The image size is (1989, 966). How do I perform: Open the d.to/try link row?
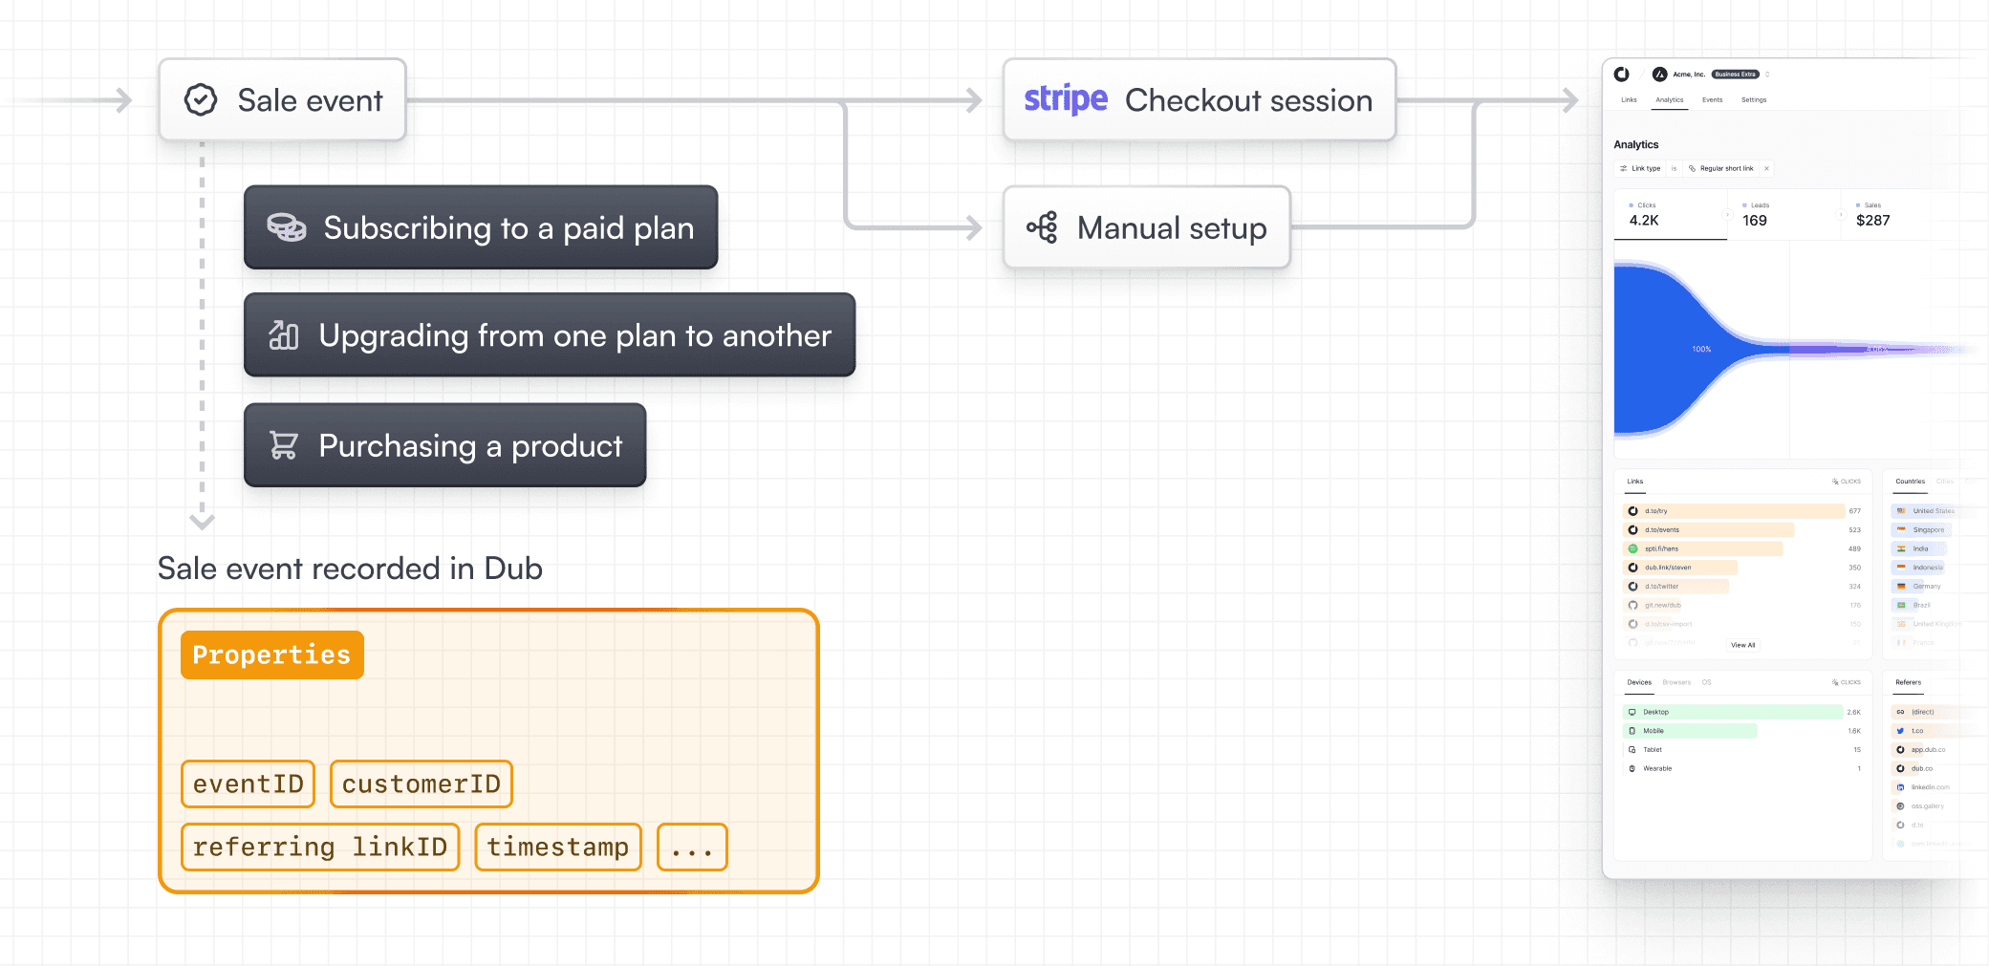tap(1741, 511)
